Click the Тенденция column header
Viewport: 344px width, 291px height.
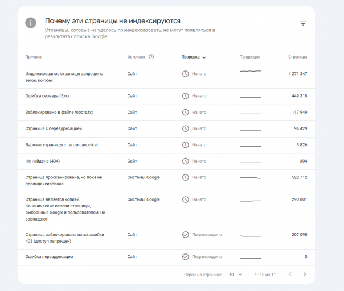[x=250, y=57]
